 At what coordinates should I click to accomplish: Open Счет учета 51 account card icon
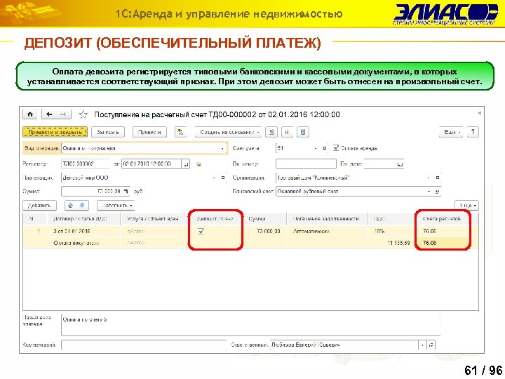324,148
